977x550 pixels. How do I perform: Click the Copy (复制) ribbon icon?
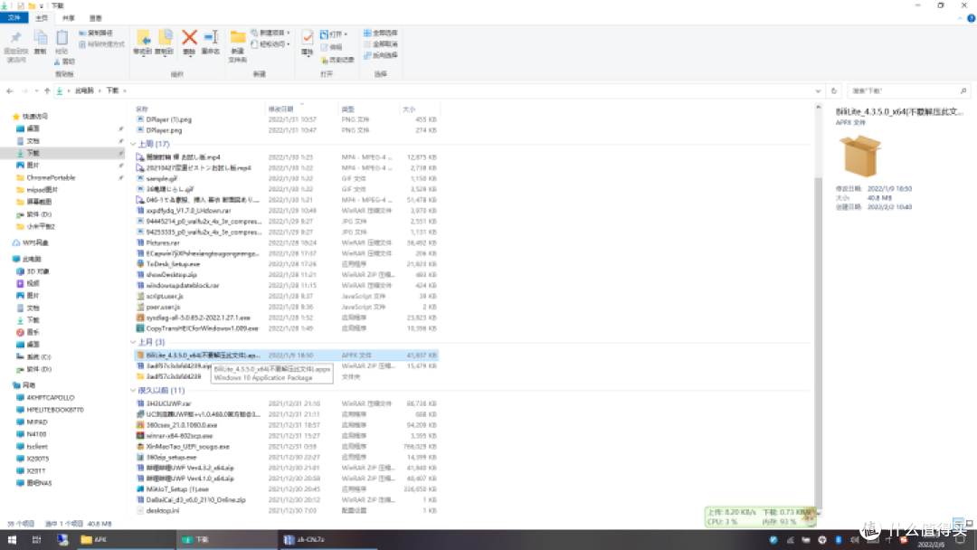[40, 41]
